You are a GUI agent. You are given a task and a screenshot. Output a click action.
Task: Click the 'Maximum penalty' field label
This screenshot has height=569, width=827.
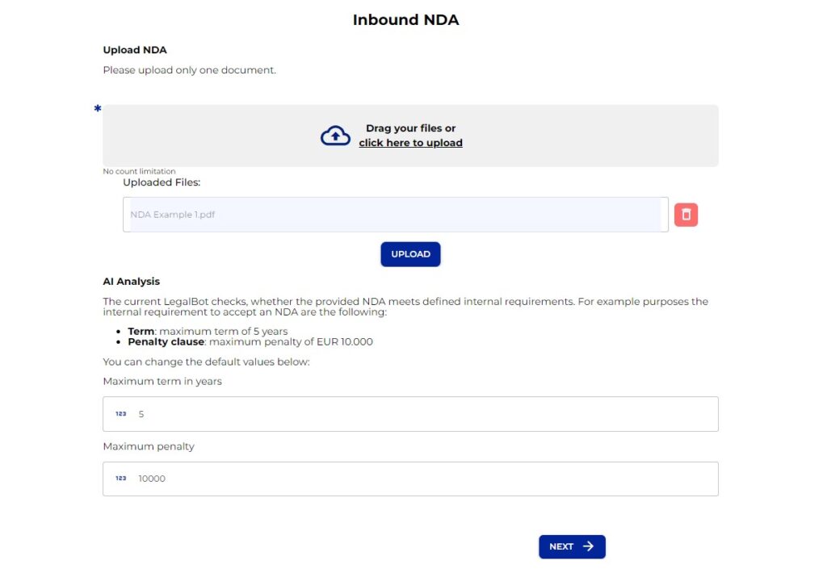tap(149, 446)
